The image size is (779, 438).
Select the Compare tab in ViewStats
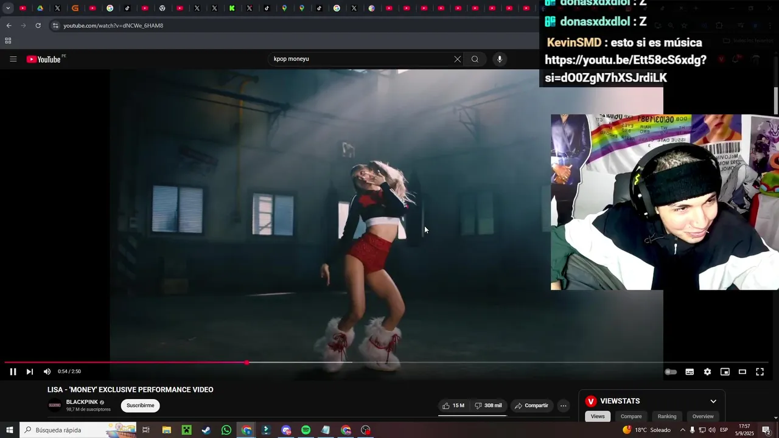click(x=631, y=416)
